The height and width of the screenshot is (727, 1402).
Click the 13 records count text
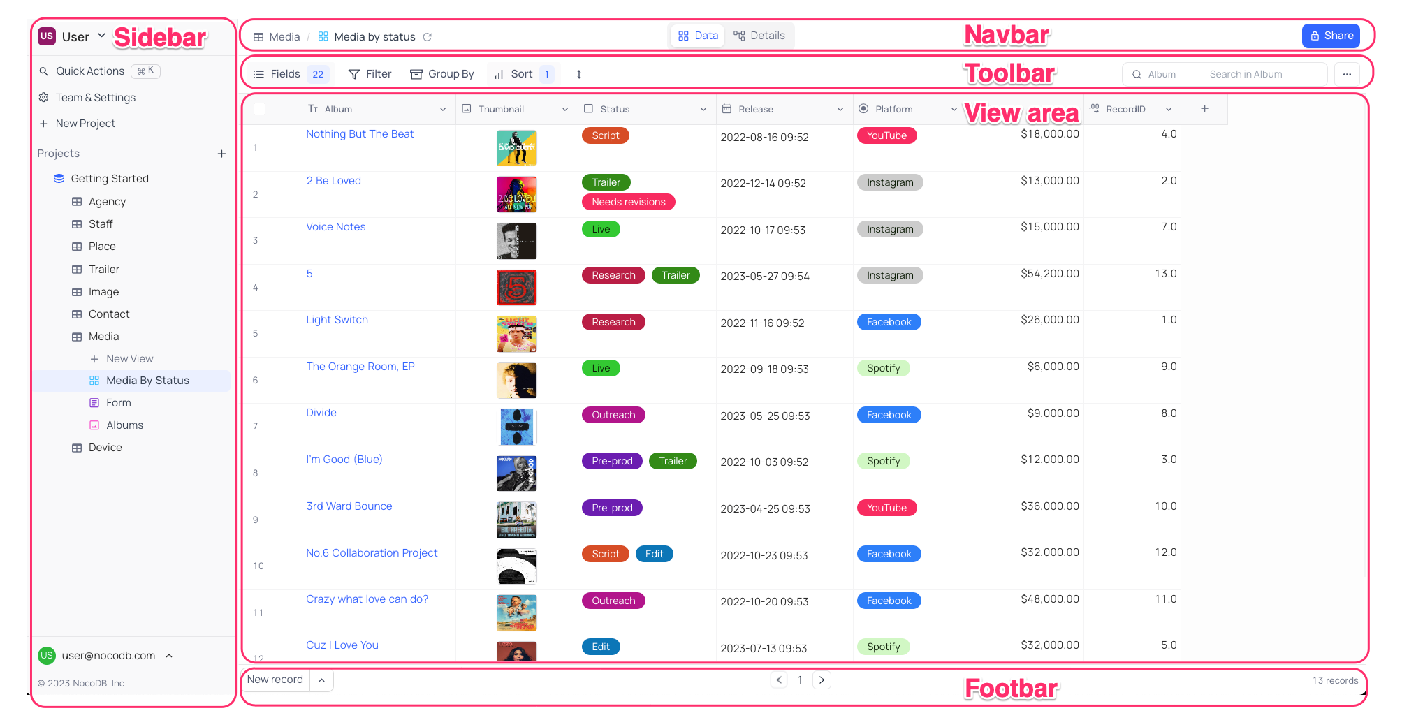coord(1335,681)
